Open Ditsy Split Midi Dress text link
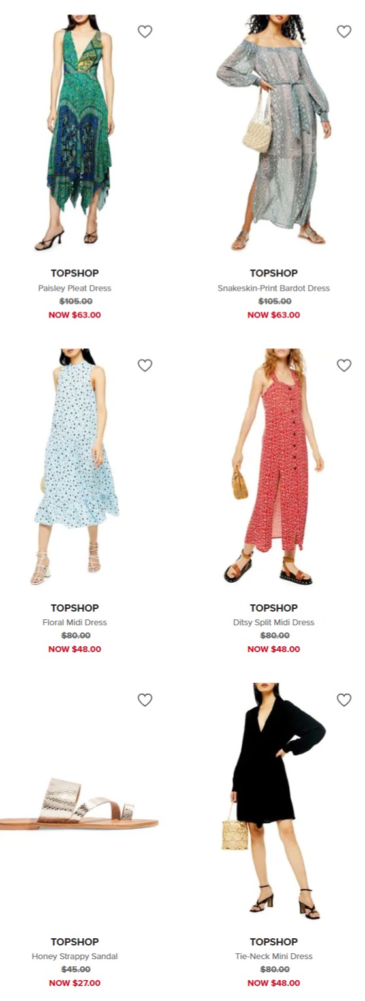Image resolution: width=365 pixels, height=1001 pixels. coord(274,623)
